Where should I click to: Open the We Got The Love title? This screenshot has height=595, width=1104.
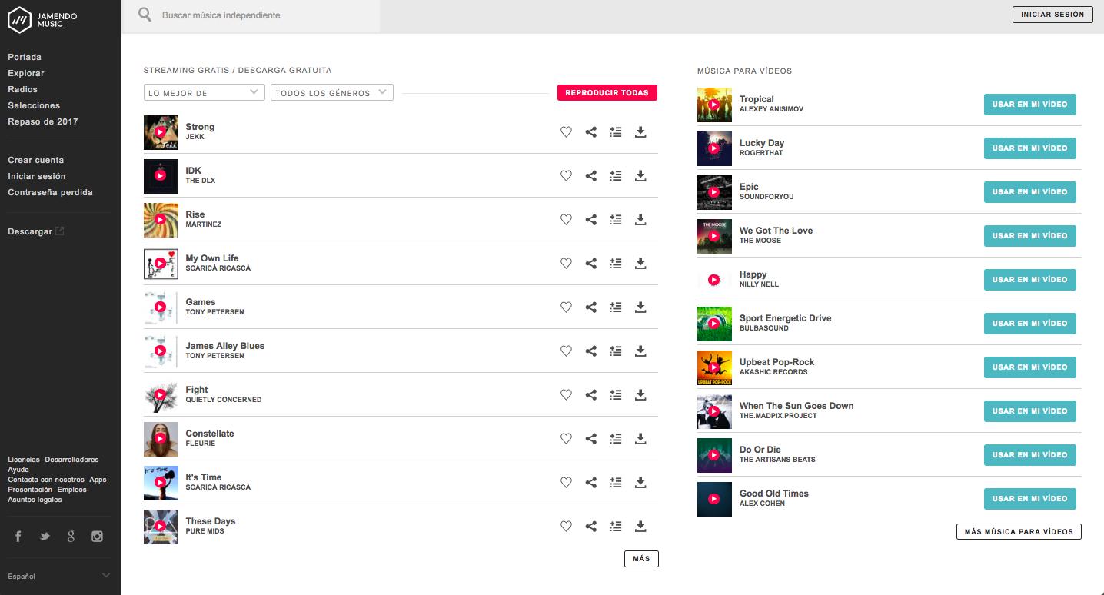click(776, 231)
